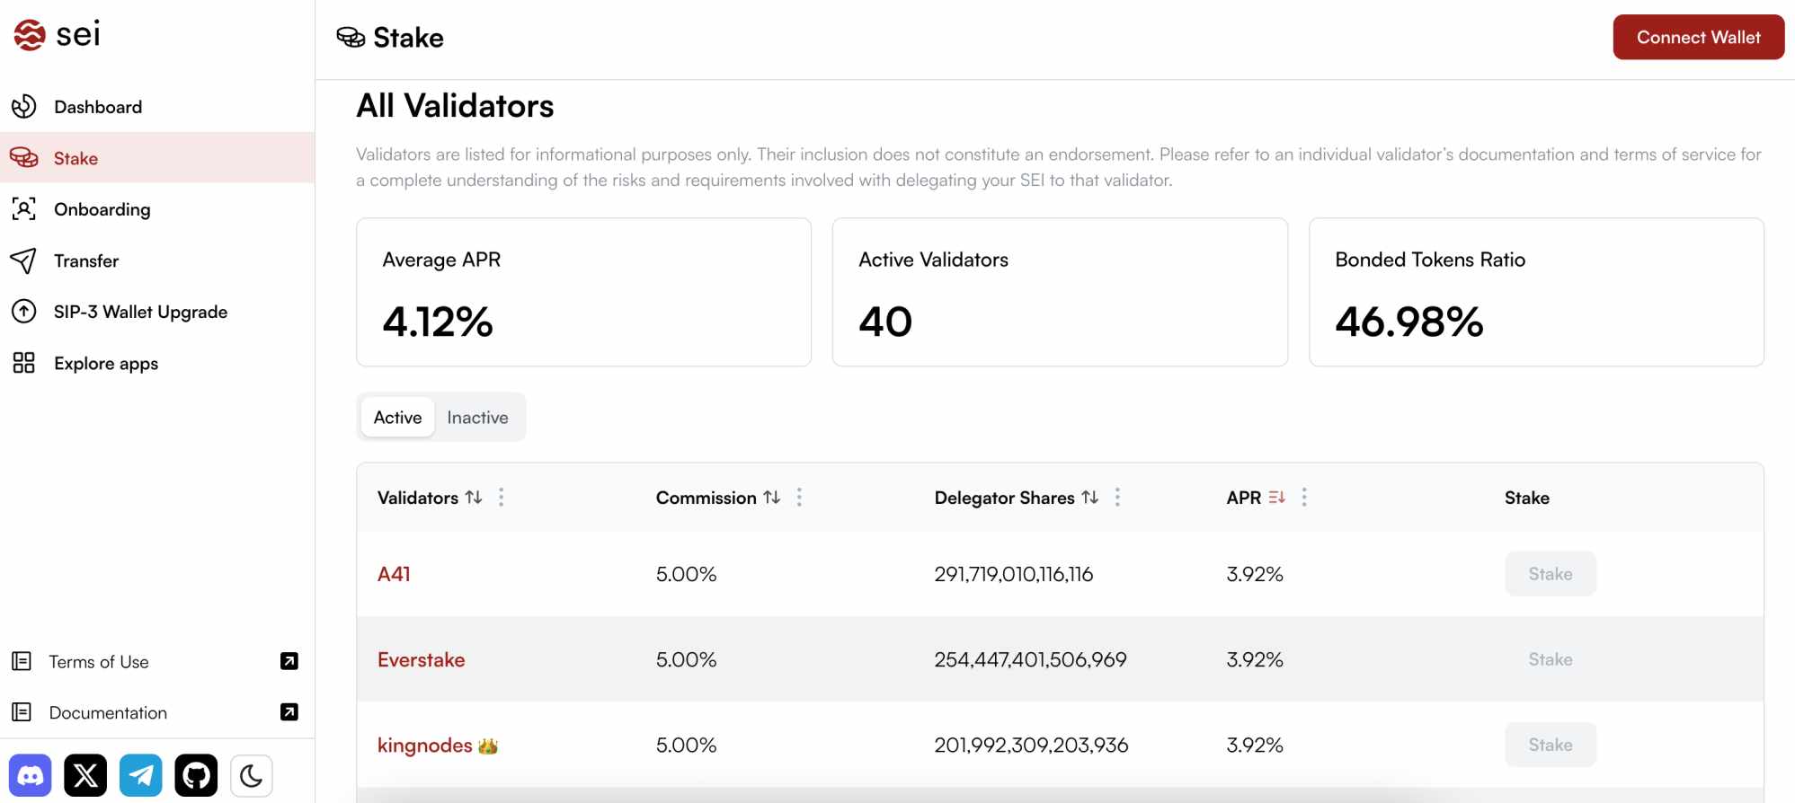1795x803 pixels.
Task: Open the GitHub repository icon
Action: [196, 775]
